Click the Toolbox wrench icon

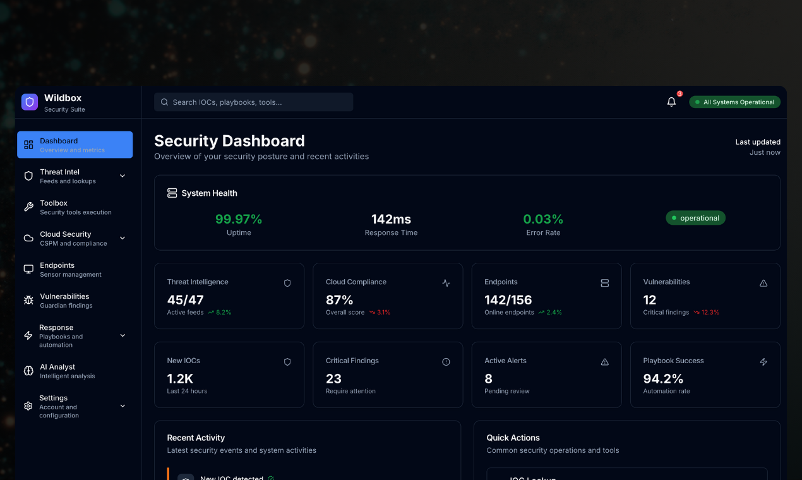[28, 207]
